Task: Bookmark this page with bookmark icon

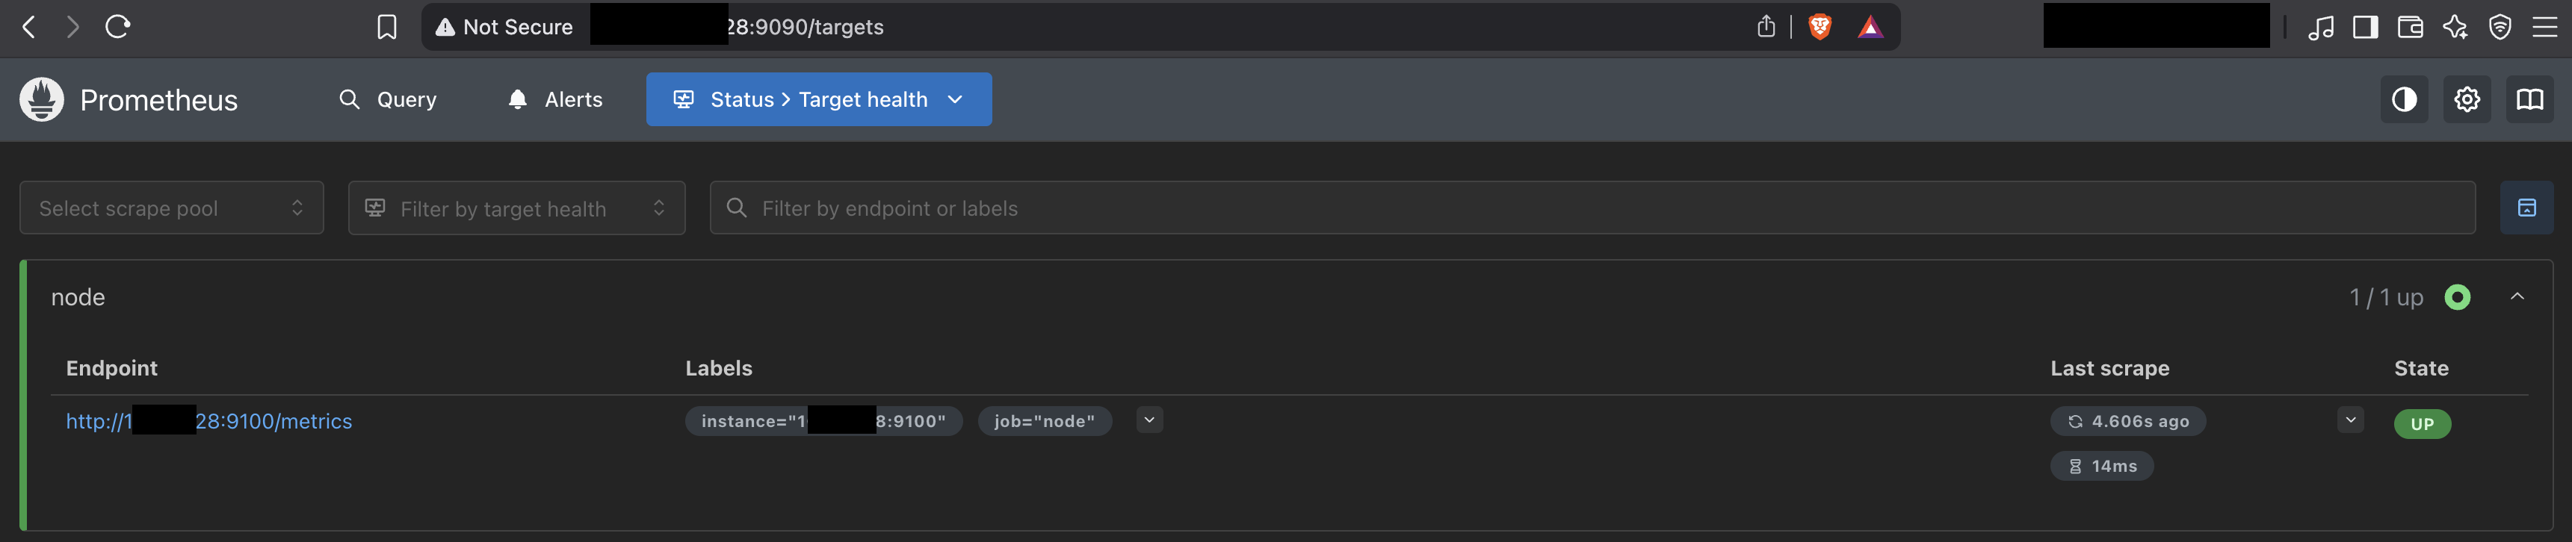Action: point(386,27)
